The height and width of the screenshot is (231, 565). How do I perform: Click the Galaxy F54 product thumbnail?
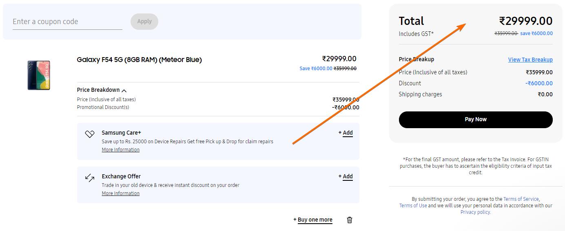click(39, 75)
